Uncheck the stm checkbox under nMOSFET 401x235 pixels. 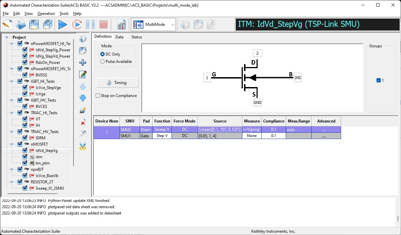[25, 157]
